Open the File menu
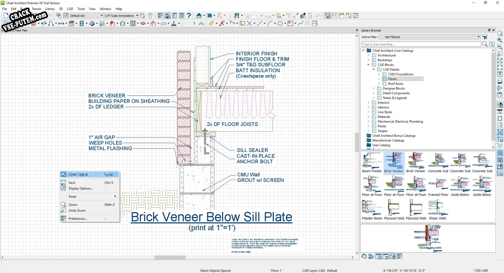The width and height of the screenshot is (504, 273). point(4,9)
